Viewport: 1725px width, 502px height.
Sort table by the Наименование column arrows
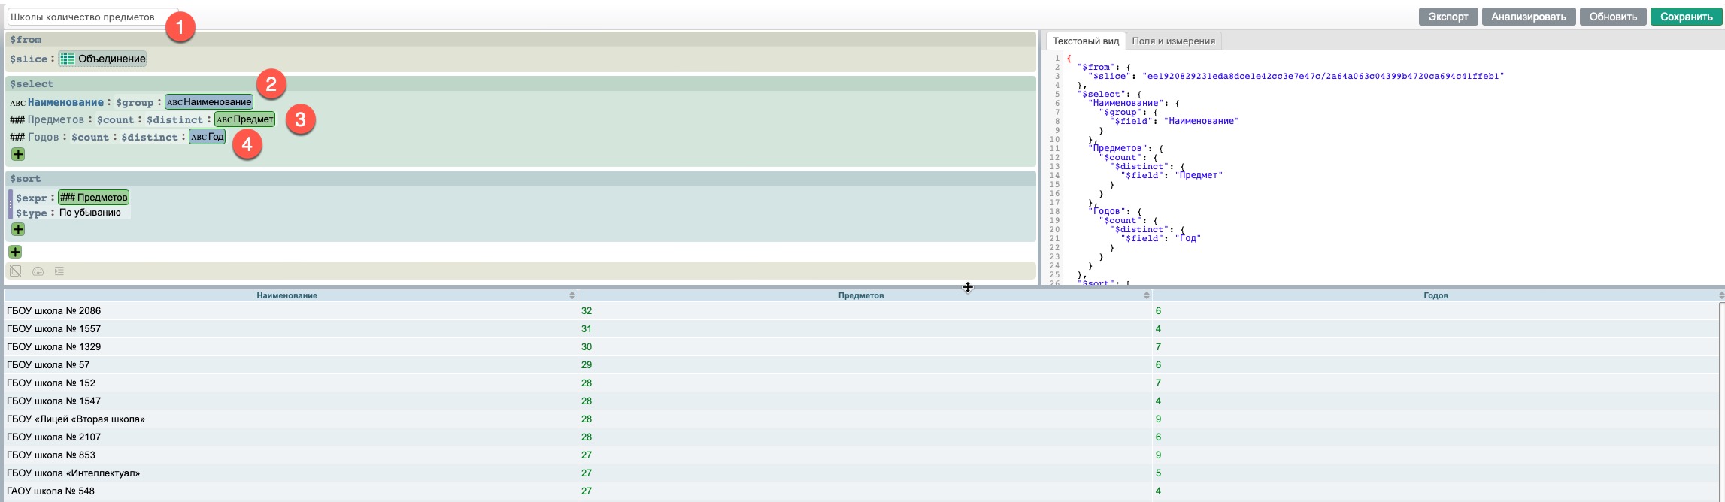[x=572, y=295]
